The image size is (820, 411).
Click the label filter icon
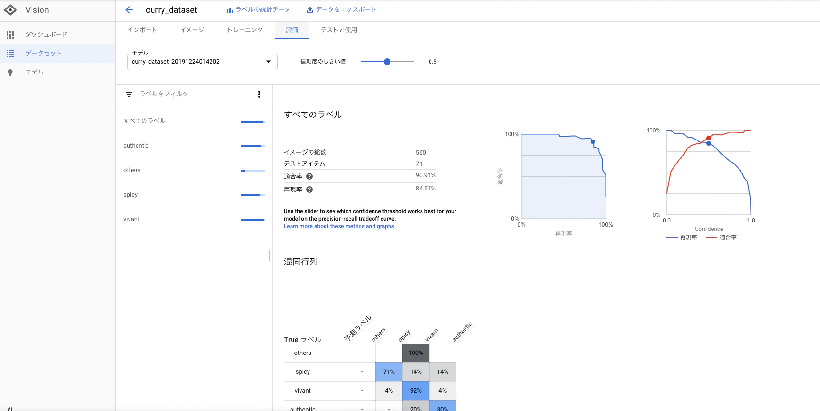(129, 94)
